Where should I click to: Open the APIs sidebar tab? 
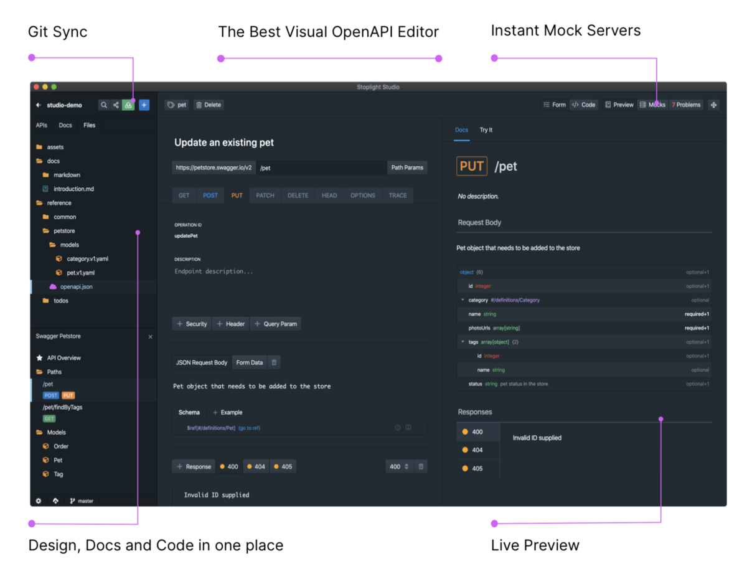(x=41, y=125)
